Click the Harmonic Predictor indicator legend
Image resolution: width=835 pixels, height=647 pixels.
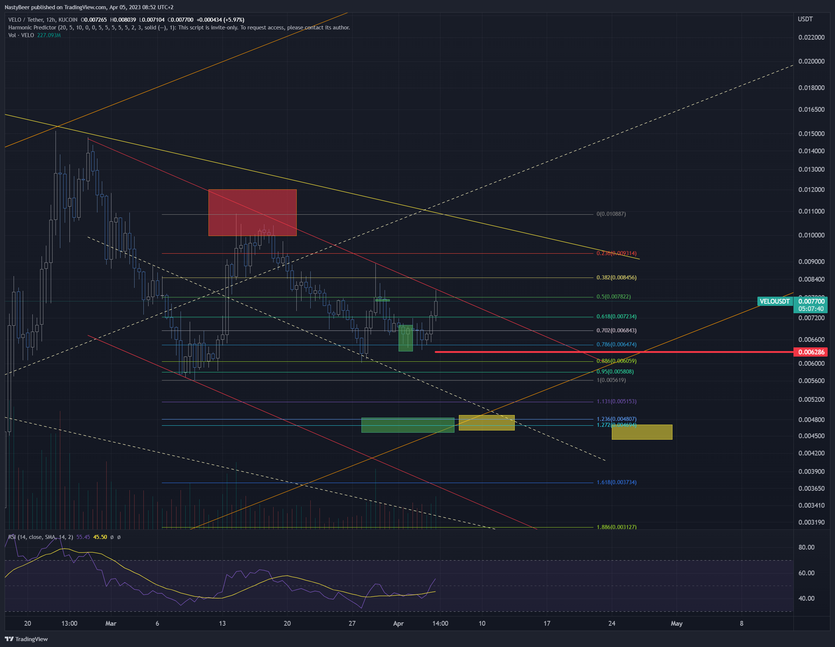(x=179, y=28)
